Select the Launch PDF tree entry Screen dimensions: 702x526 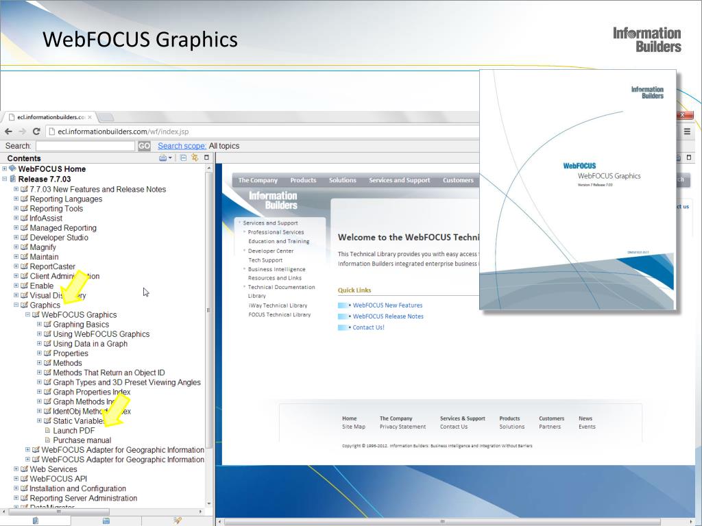[x=74, y=430]
